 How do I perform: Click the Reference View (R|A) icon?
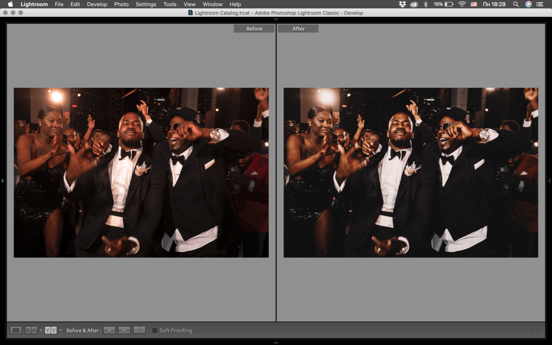coord(31,330)
